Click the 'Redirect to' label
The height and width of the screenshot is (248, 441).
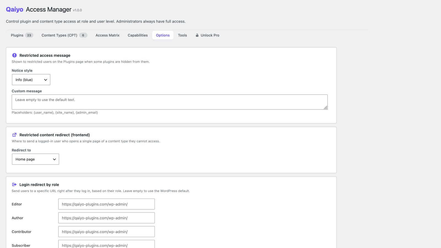tap(21, 150)
